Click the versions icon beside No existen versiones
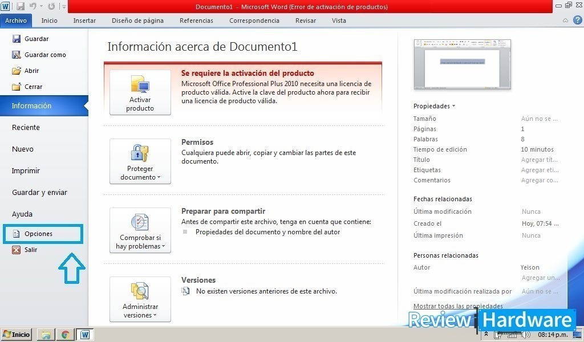 (185, 291)
